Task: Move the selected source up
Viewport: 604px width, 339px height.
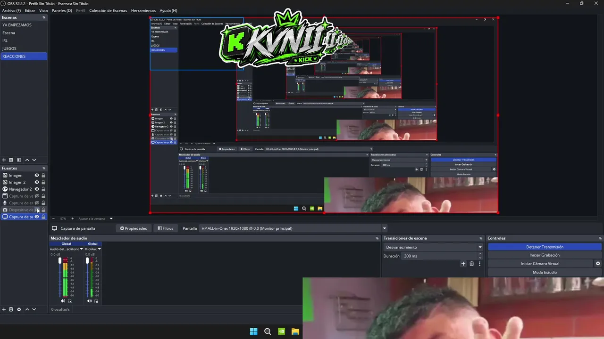Action: (27, 309)
